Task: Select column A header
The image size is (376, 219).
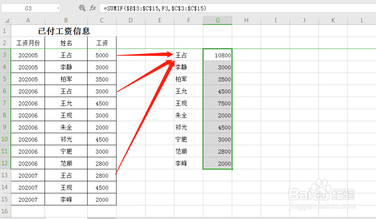Action: tap(28, 20)
